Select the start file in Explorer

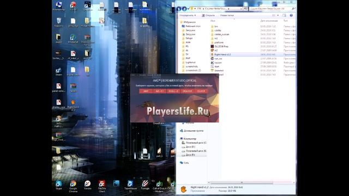[x=215, y=66]
